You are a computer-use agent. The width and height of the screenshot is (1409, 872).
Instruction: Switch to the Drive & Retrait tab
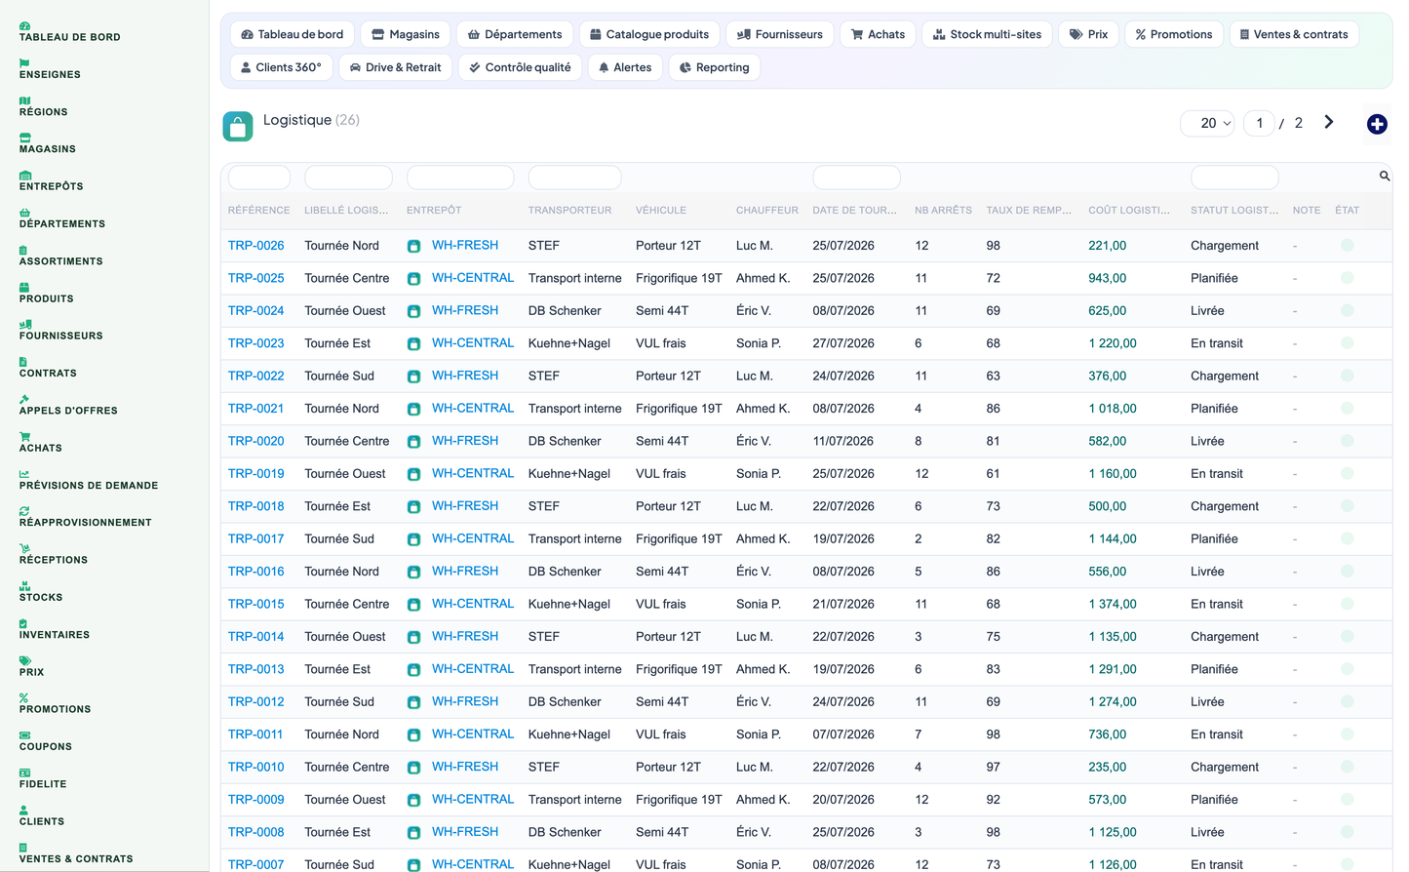click(395, 67)
